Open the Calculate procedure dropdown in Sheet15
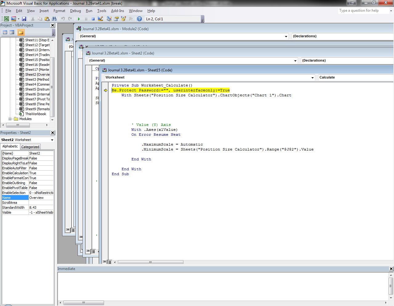 point(356,78)
